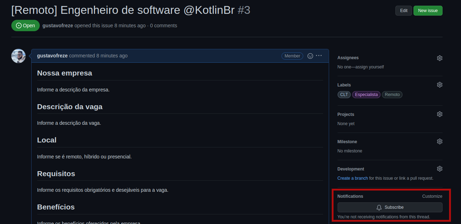Open the comment's three-dot options menu
The width and height of the screenshot is (461, 224).
319,56
